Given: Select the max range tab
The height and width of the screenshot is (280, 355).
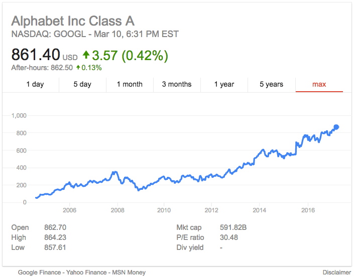Looking at the screenshot, I should click(319, 84).
